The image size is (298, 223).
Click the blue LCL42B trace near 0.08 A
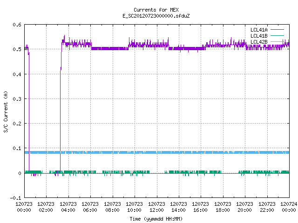[x=157, y=152]
